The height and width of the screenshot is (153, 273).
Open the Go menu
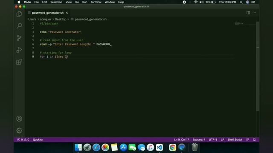coord(77,2)
